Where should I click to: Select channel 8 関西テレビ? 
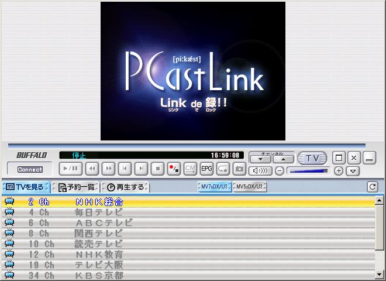pos(188,234)
